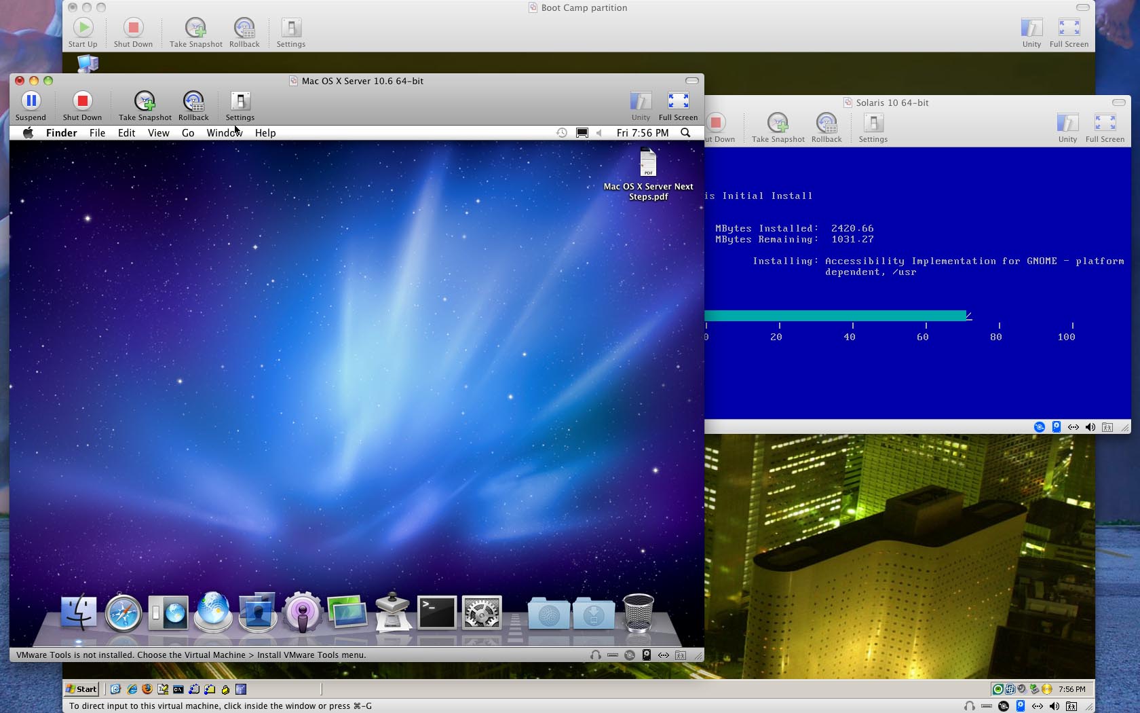Open the Downloads folder stack in Dock
The image size is (1140, 713).
coord(594,613)
